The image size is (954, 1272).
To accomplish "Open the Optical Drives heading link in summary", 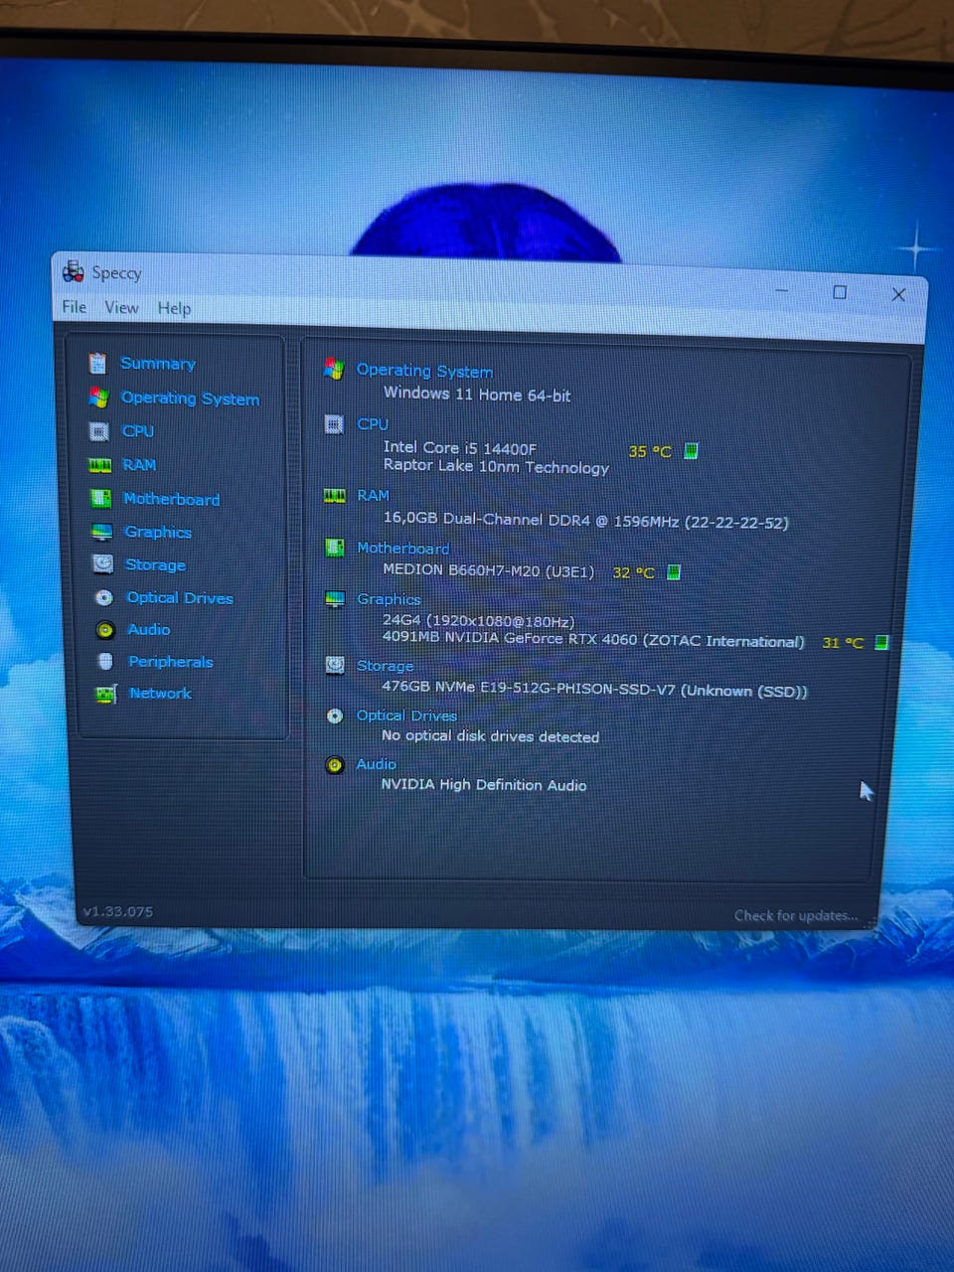I will pos(406,715).
